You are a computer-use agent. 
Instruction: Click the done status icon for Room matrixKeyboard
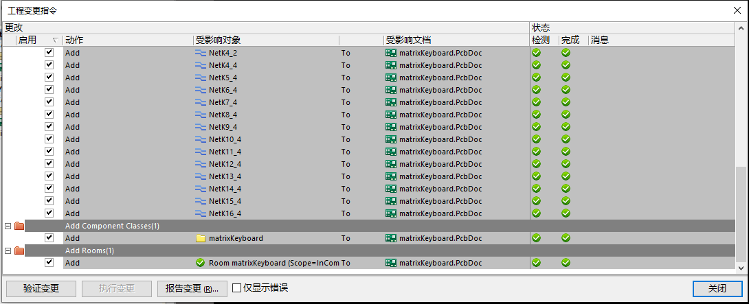pos(566,263)
